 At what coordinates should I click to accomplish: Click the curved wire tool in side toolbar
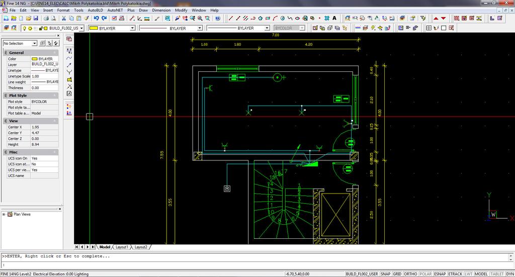[x=69, y=58]
